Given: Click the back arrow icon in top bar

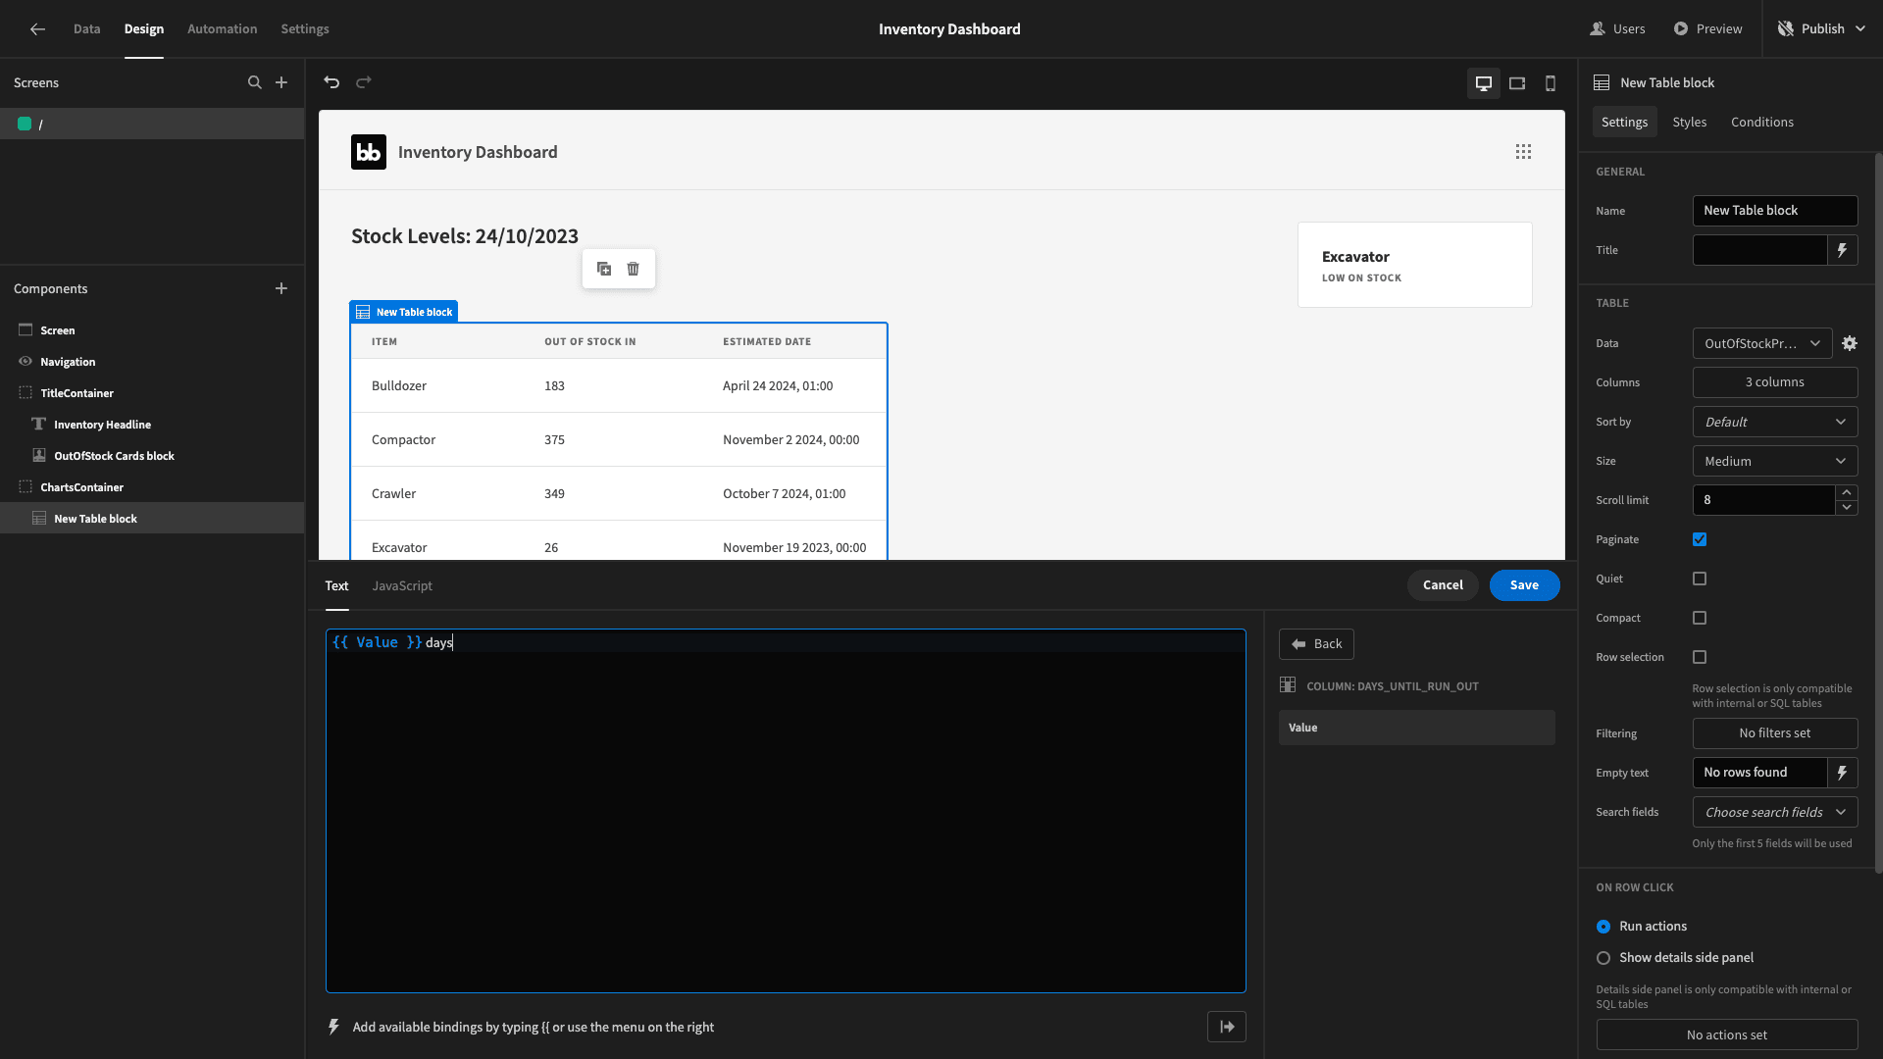Looking at the screenshot, I should (37, 29).
